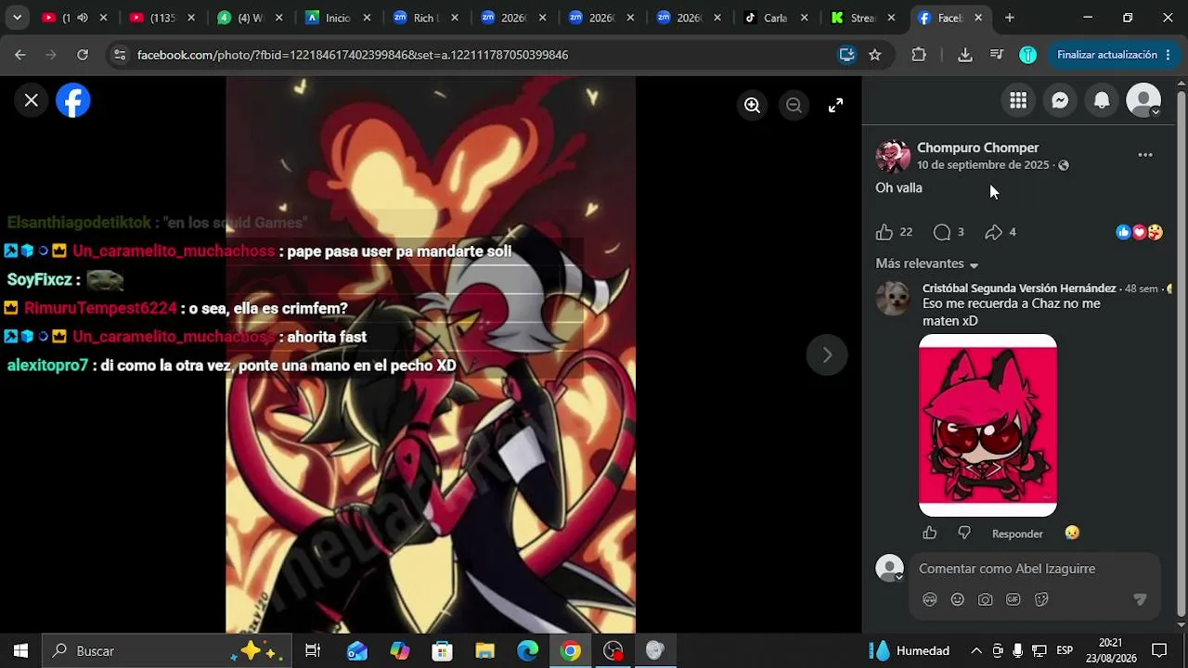Open Facebook notifications bell
This screenshot has height=668, width=1188.
tap(1102, 100)
